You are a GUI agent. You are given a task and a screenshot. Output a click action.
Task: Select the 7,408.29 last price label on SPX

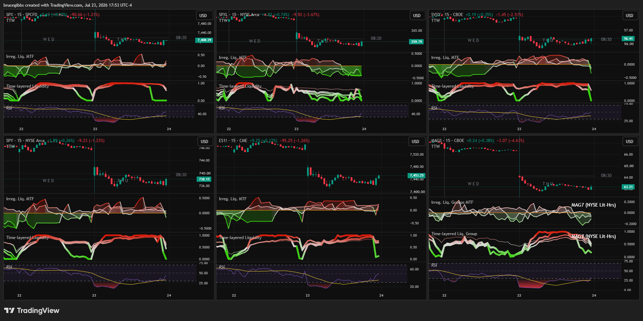tap(204, 40)
